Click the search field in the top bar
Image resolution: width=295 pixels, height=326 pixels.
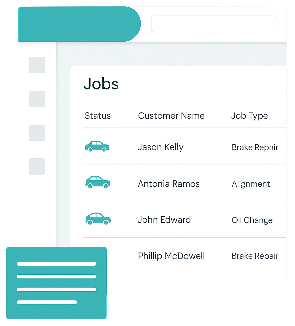[214, 24]
